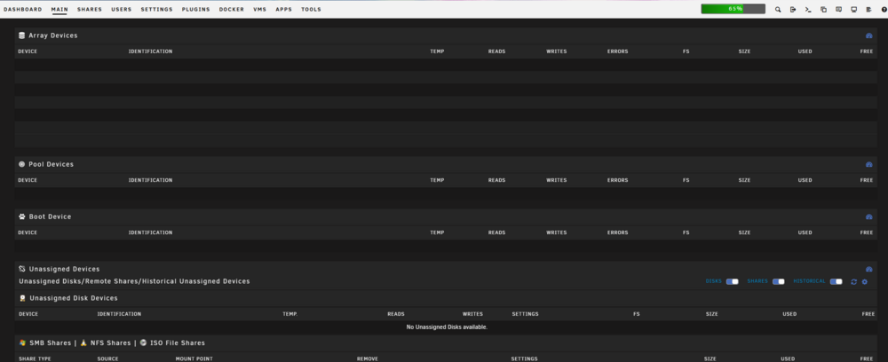888x362 pixels.
Task: Click the Pool Devices bullseye icon
Action: (x=22, y=165)
